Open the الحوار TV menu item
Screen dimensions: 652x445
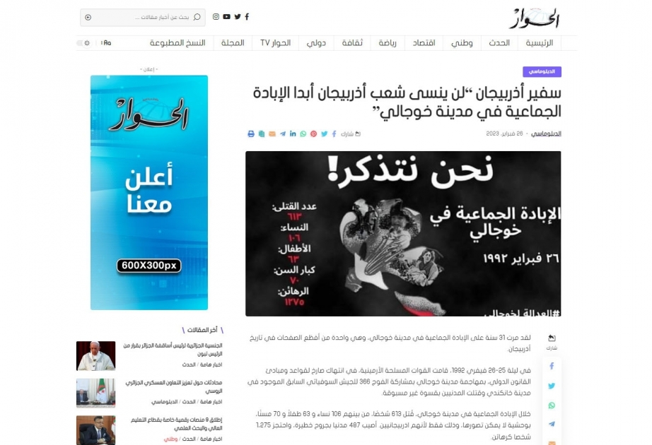click(x=275, y=43)
